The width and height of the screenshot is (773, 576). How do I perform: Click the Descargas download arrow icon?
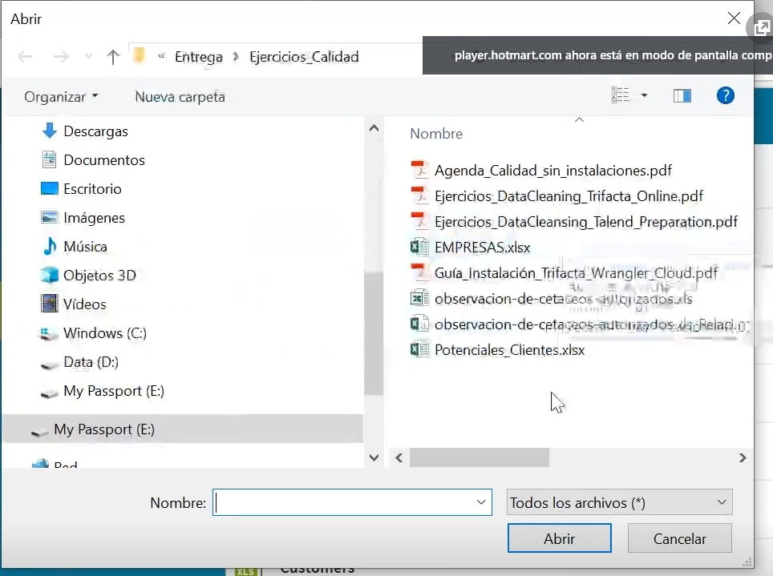point(49,131)
